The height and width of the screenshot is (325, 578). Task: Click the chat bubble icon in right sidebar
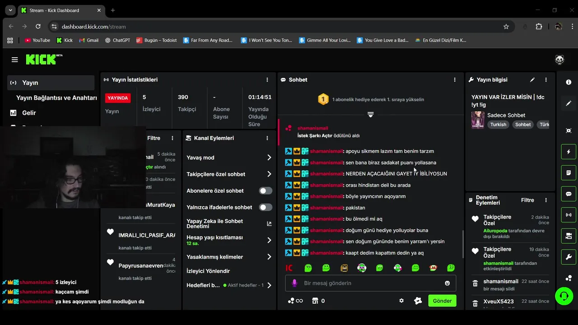coord(569,194)
